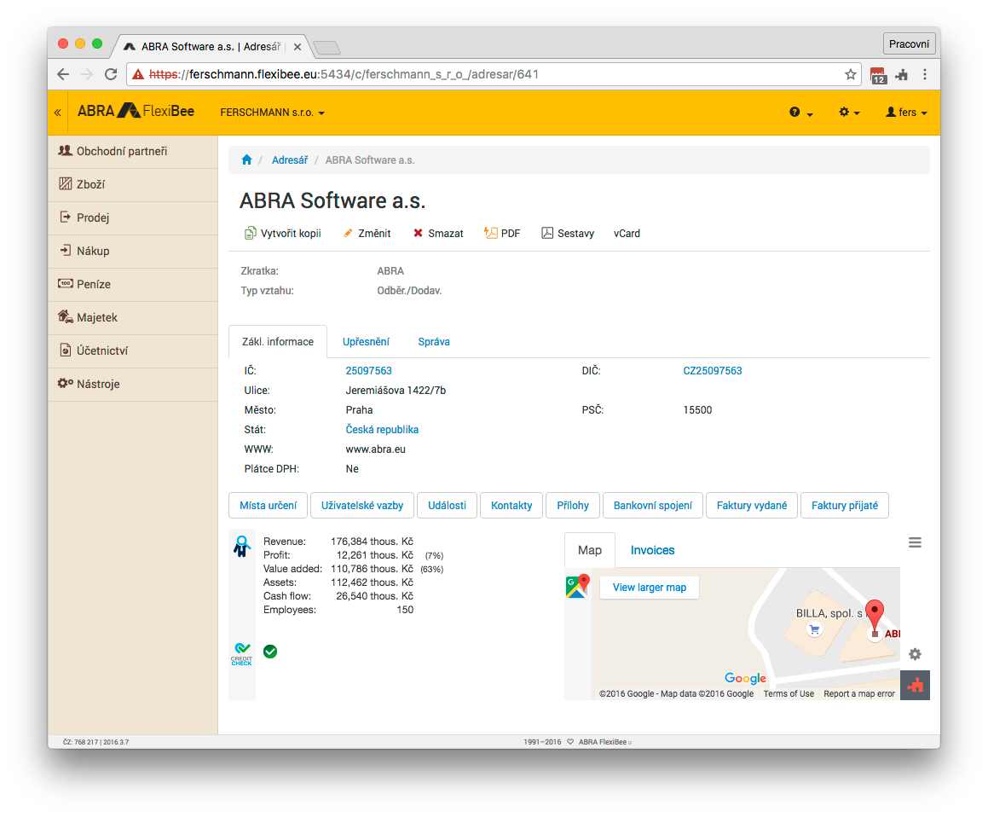The height and width of the screenshot is (817, 988).
Task: Click View larger map
Action: 650,588
